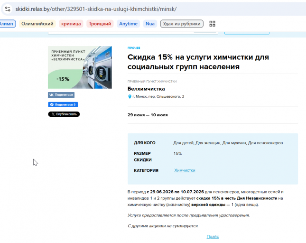
Task: Click the 15% discount value
Action: (x=177, y=154)
